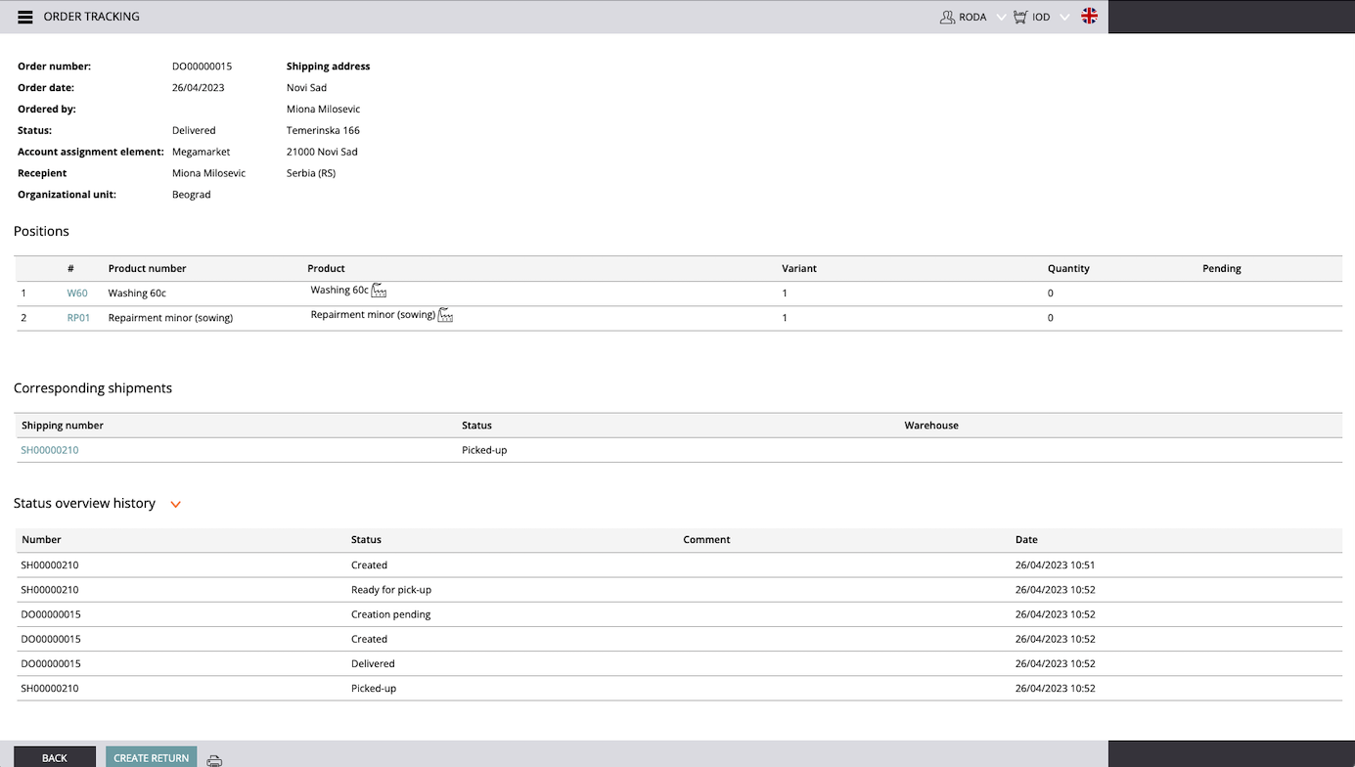Screen dimensions: 1355x767
Task: Collapse the Status overview history section
Action: click(176, 505)
